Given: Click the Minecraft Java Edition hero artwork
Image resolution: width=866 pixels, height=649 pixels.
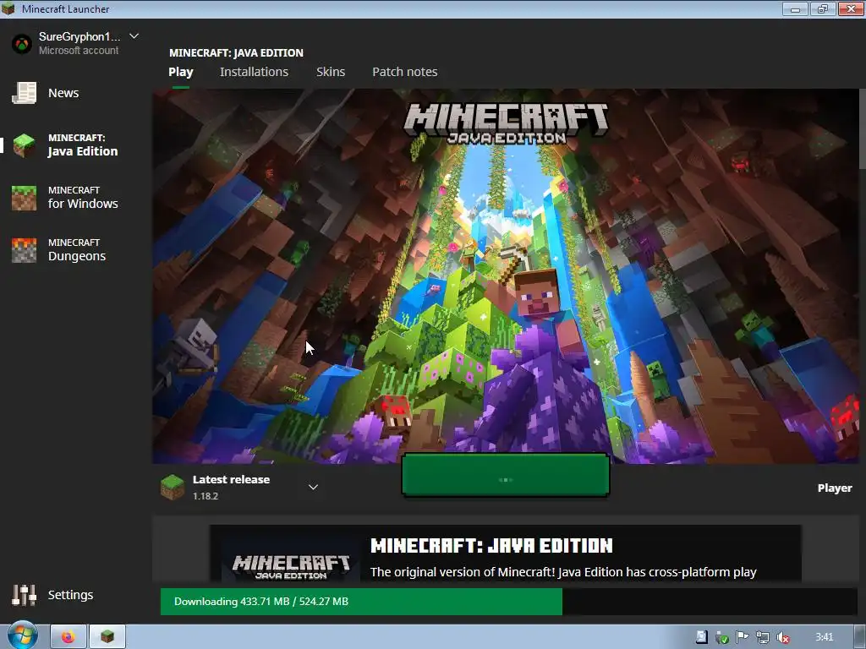Looking at the screenshot, I should (x=506, y=276).
